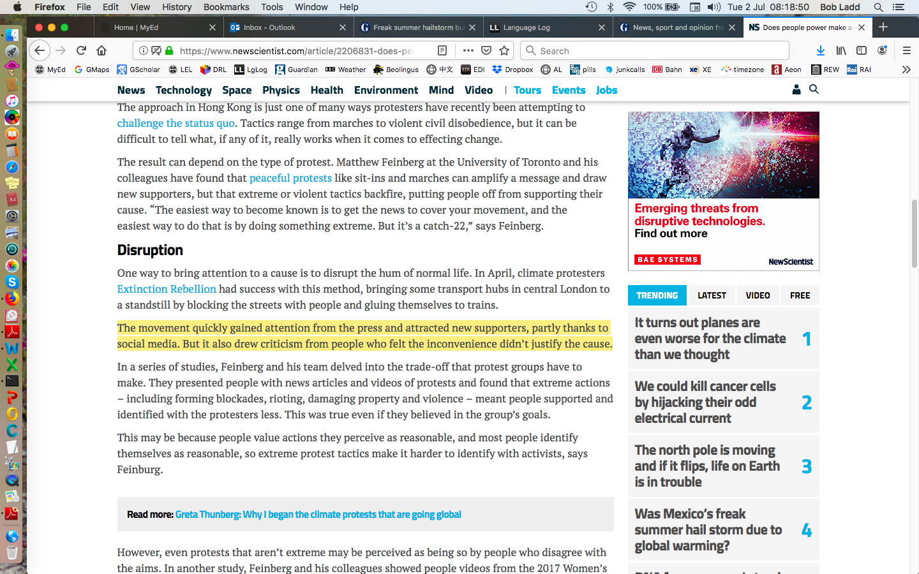Viewport: 919px width, 574px height.
Task: Open the timezone bookmark
Action: click(x=742, y=70)
